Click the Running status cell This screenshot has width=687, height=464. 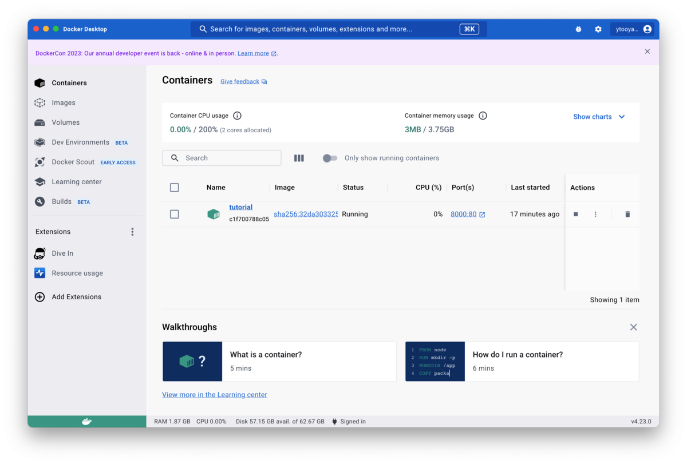(x=355, y=214)
